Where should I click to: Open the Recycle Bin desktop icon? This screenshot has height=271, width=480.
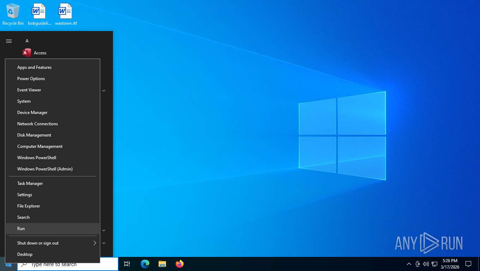(x=13, y=15)
